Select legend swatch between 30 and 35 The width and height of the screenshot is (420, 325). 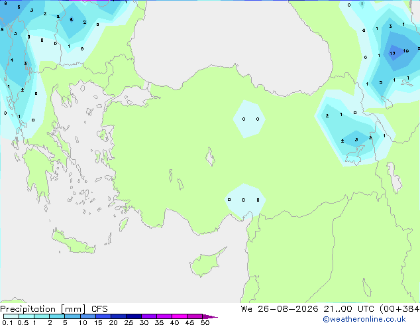pos(149,316)
